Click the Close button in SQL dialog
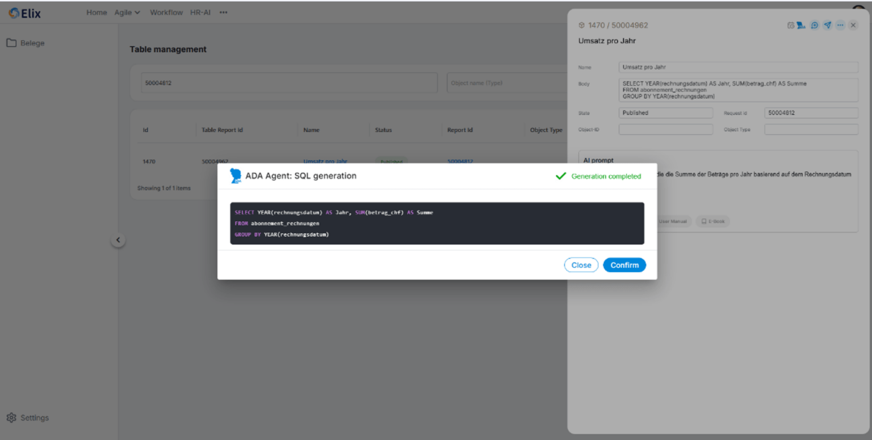This screenshot has height=440, width=872. point(581,265)
